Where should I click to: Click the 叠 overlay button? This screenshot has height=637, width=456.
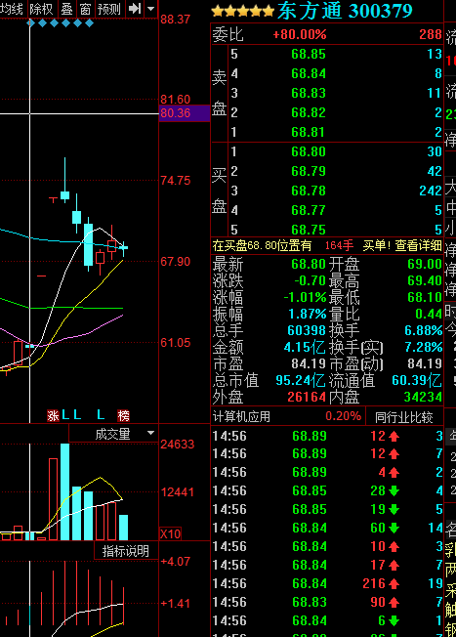click(x=66, y=8)
